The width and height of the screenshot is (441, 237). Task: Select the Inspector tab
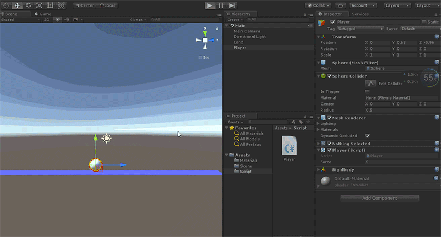click(332, 14)
